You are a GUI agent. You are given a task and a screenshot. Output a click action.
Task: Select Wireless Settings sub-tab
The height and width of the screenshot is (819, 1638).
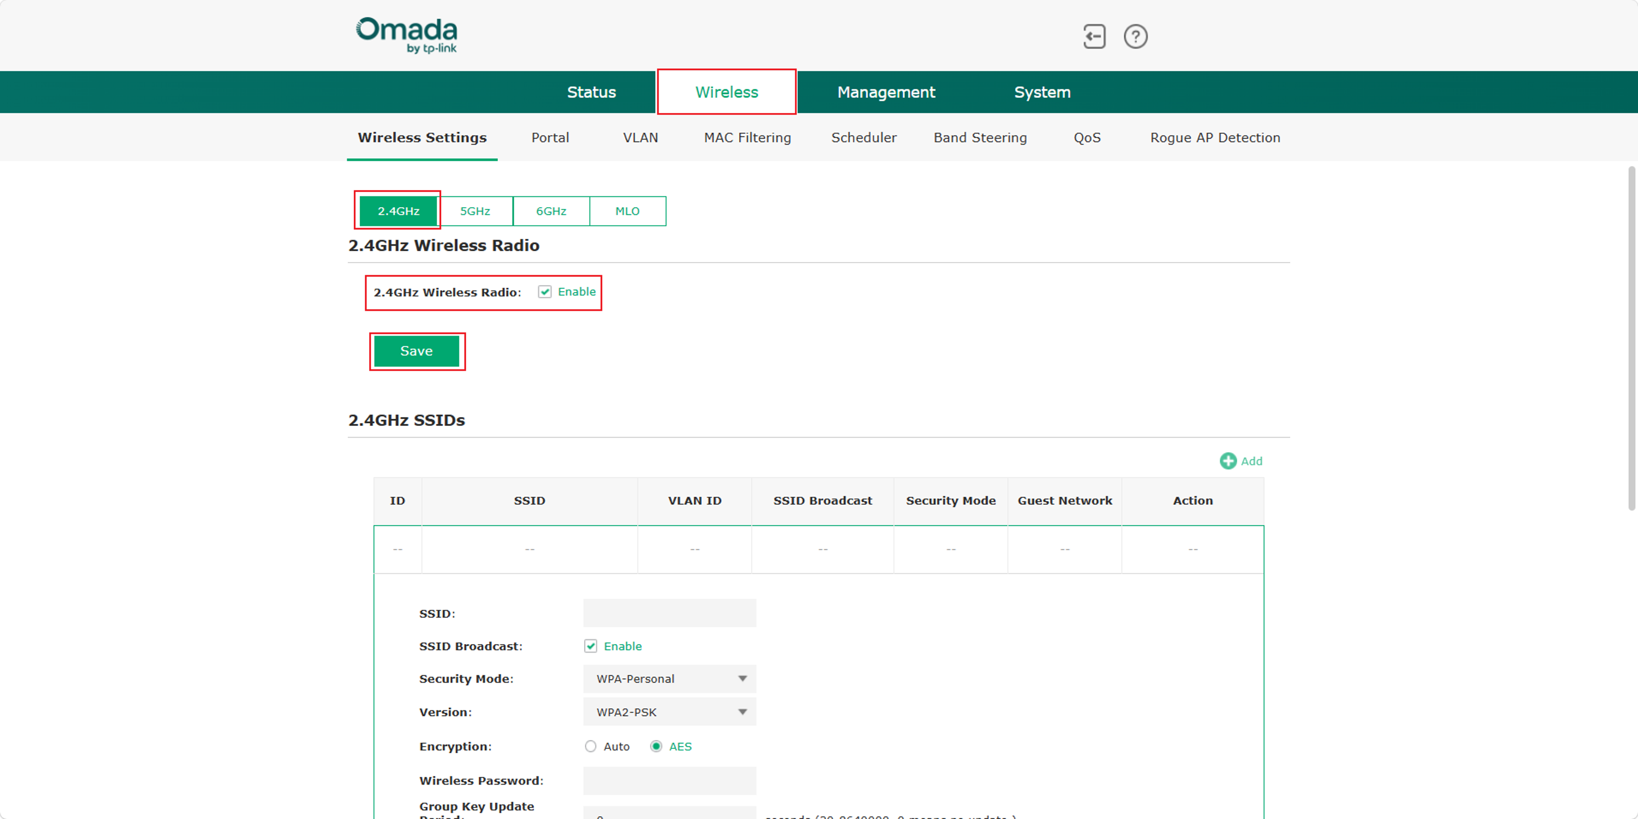[422, 138]
